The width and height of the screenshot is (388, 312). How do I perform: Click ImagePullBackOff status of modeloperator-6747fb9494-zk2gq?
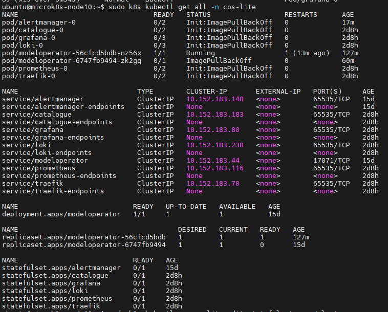(x=219, y=61)
